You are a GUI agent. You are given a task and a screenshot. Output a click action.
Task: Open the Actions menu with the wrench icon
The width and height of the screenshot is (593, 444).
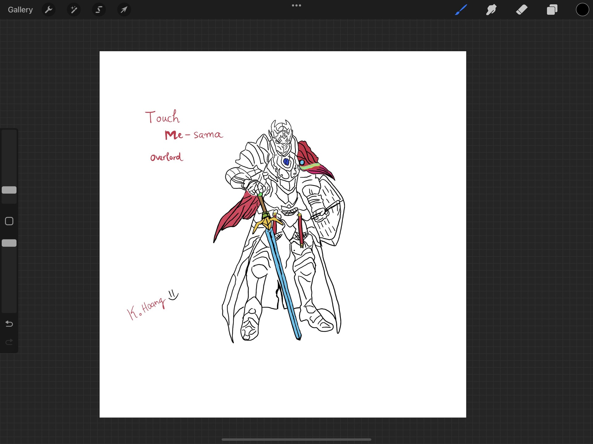pos(48,10)
